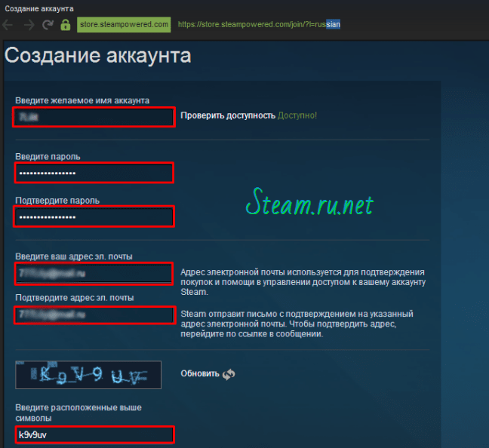Viewport: 489px width, 448px height.
Task: Click the Введите ваш адрес эл. почты field
Action: coord(94,274)
